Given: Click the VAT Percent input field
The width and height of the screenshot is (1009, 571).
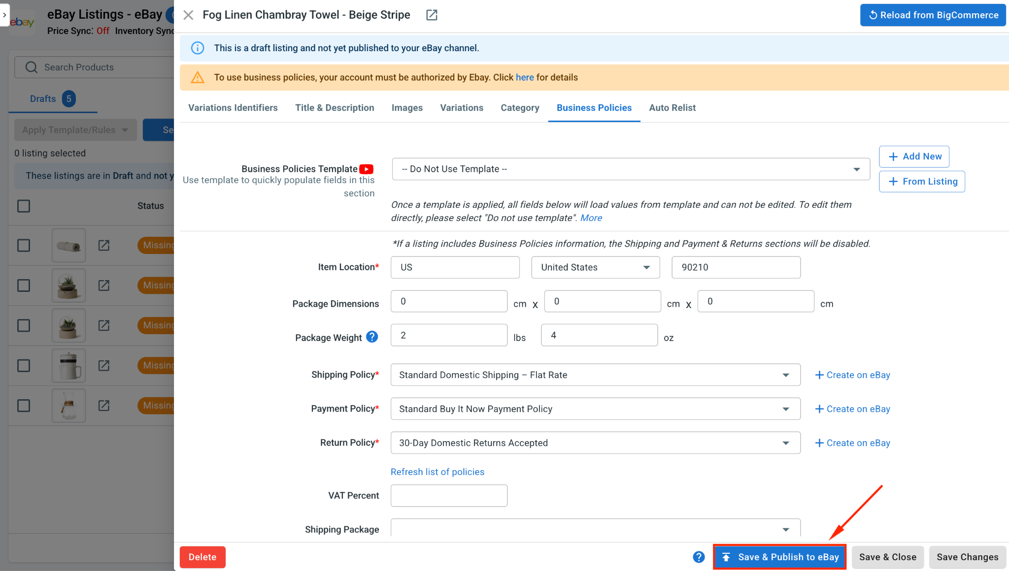Looking at the screenshot, I should click(449, 495).
